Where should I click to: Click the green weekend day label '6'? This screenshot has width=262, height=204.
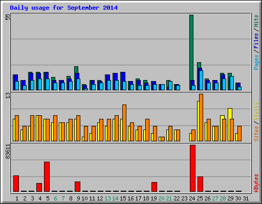(55, 198)
